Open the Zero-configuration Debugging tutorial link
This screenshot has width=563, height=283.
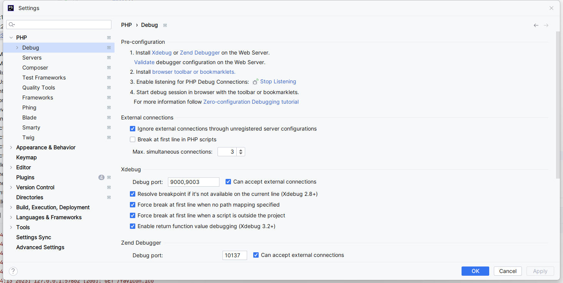[x=251, y=101]
